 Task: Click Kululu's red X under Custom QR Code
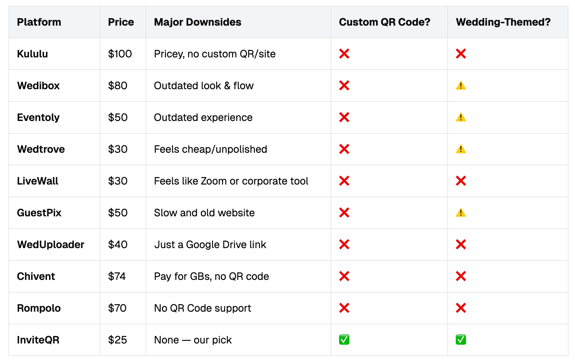pyautogui.click(x=344, y=54)
